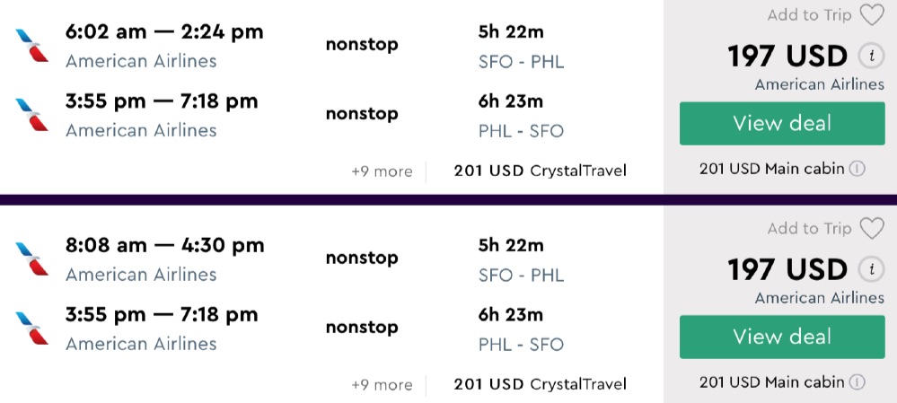This screenshot has width=897, height=403.
Task: Choose 201 USD Main cabin in first result
Action: [x=771, y=169]
